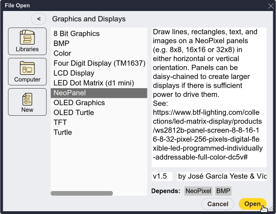Viewport: 276px width, 214px height.
Task: Select the Color library entry
Action: tap(62, 53)
